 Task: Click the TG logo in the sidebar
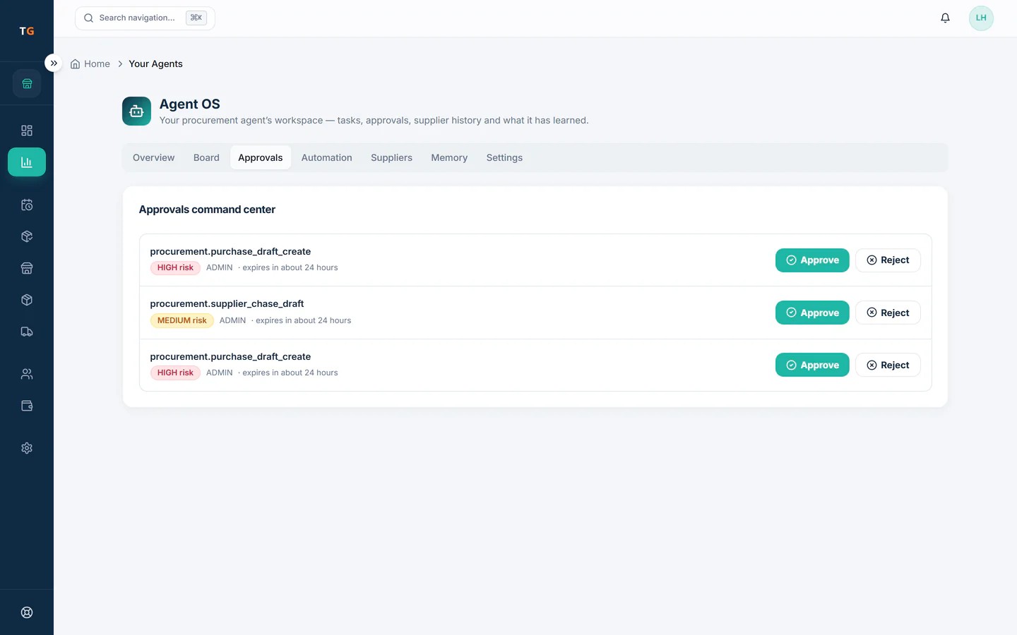(x=27, y=31)
